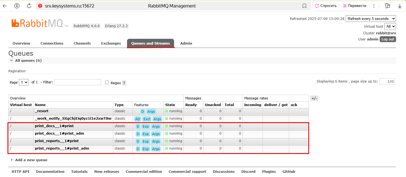Open the Documentation footer link
The image size is (406, 177).
tap(50, 171)
